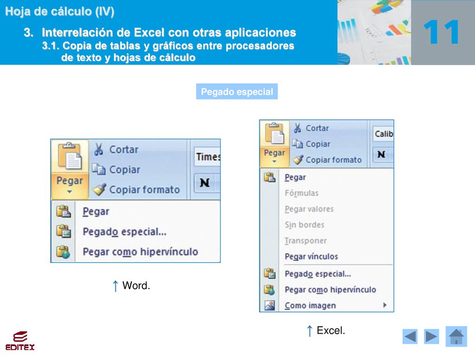Choose Pegar in Excel paste menu
Viewport: 475px width, 356px height.
[295, 177]
